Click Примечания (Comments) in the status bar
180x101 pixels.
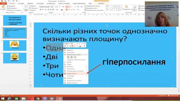(173, 96)
